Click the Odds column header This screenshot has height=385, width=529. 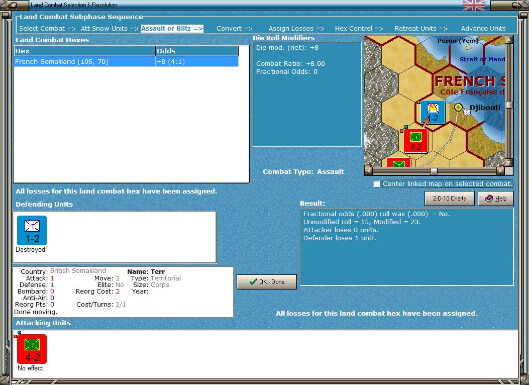tap(197, 51)
